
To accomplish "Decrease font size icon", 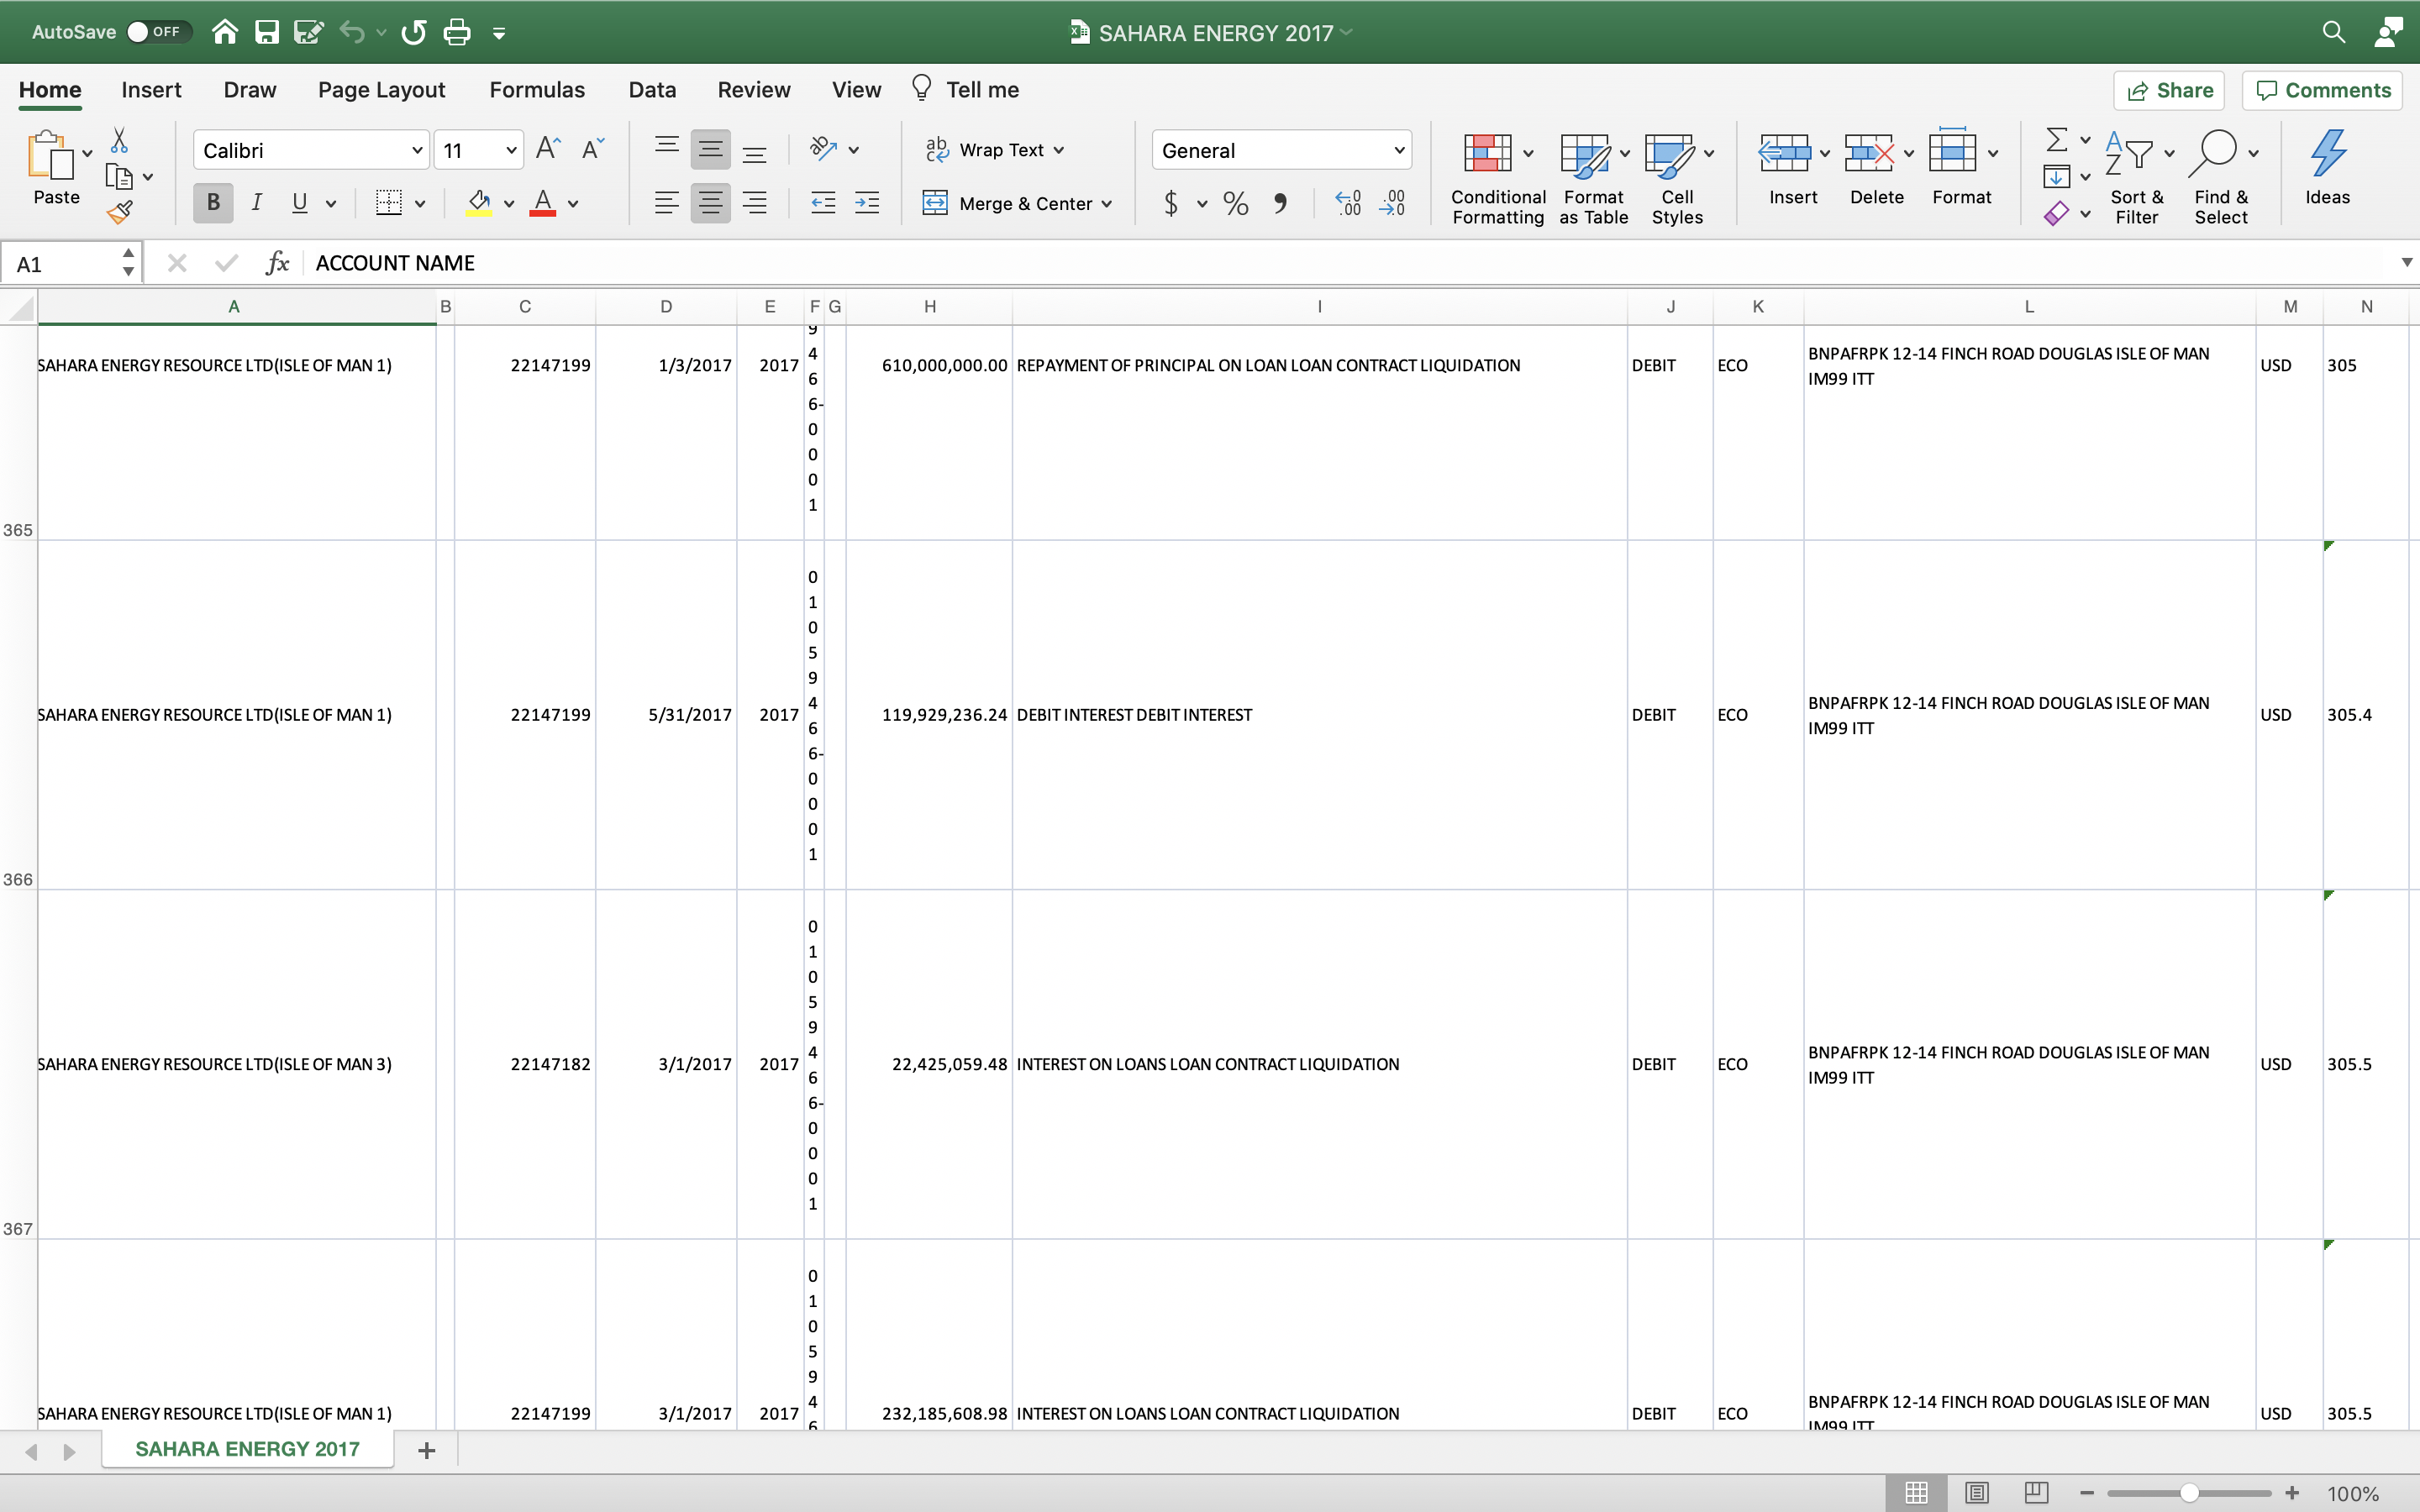I will 593,149.
